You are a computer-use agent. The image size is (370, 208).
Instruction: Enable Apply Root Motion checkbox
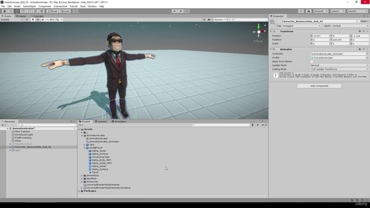click(312, 62)
